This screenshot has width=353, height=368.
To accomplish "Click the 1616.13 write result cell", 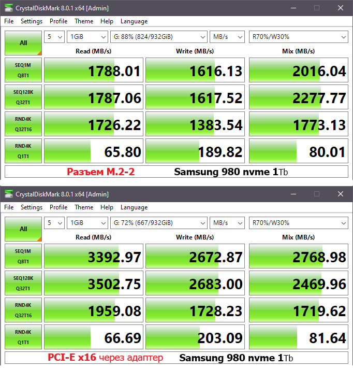I will tap(195, 70).
